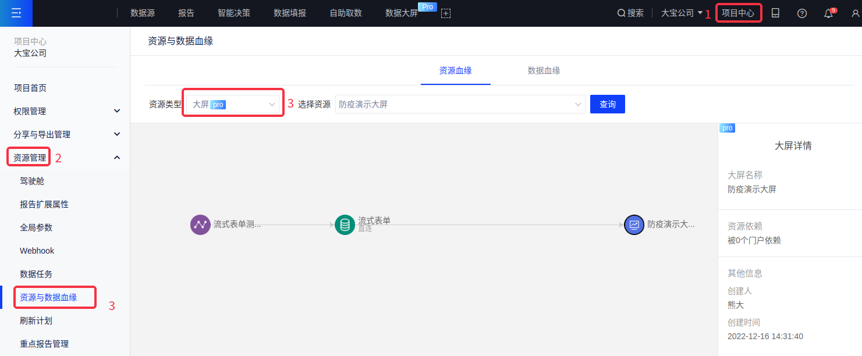Click the 查询 button

click(x=607, y=104)
